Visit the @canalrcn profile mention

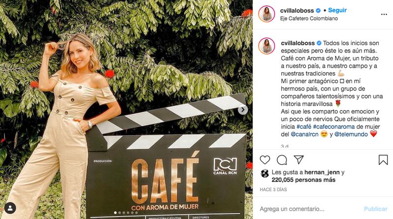click(x=304, y=135)
